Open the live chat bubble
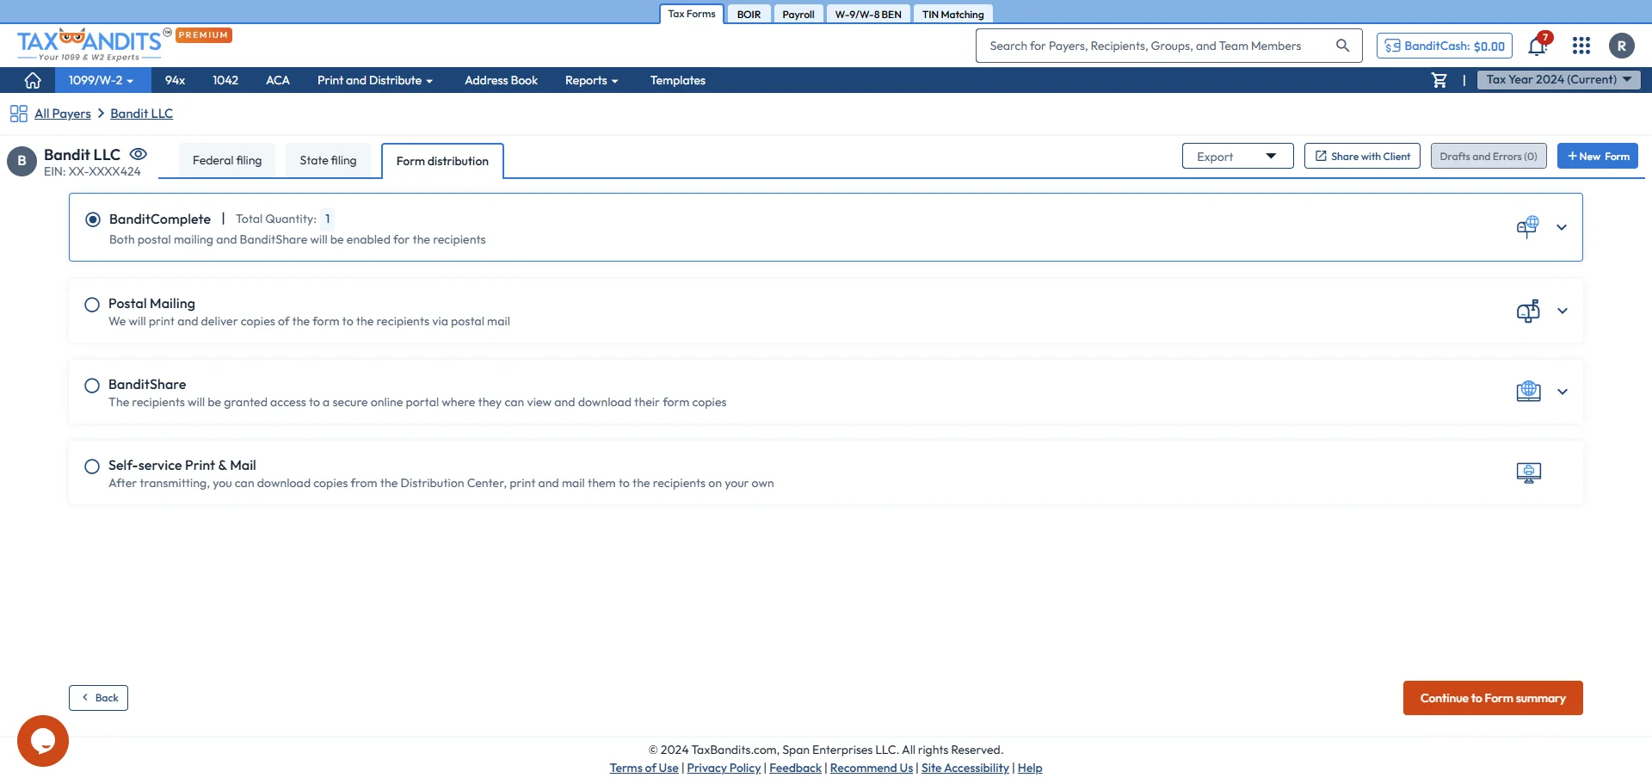 point(43,741)
